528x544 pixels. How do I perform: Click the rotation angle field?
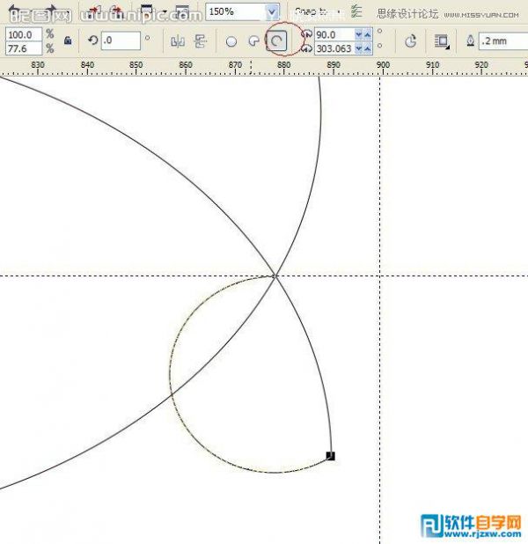(121, 40)
